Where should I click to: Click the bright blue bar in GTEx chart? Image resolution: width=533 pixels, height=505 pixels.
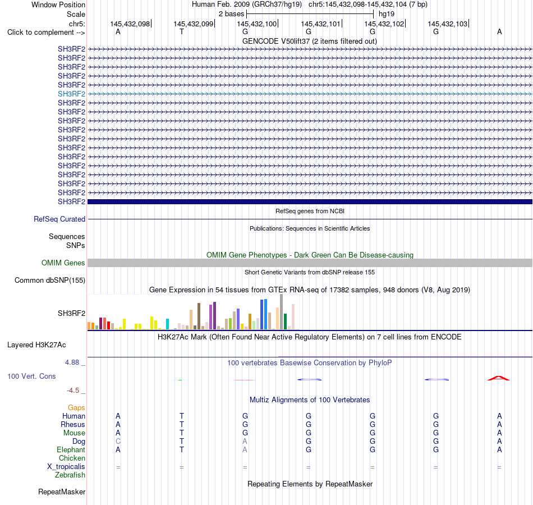(265, 314)
